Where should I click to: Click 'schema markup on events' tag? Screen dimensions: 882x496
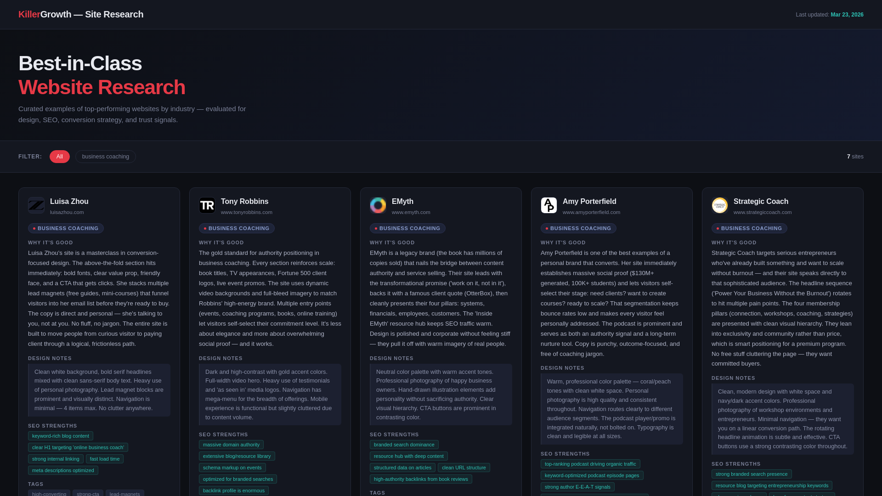232,468
